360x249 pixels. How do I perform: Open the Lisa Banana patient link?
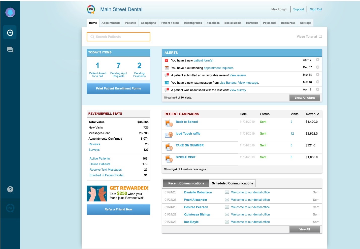228,83
